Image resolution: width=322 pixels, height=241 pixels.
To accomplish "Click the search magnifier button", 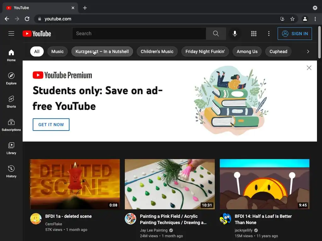I will 216,33.
